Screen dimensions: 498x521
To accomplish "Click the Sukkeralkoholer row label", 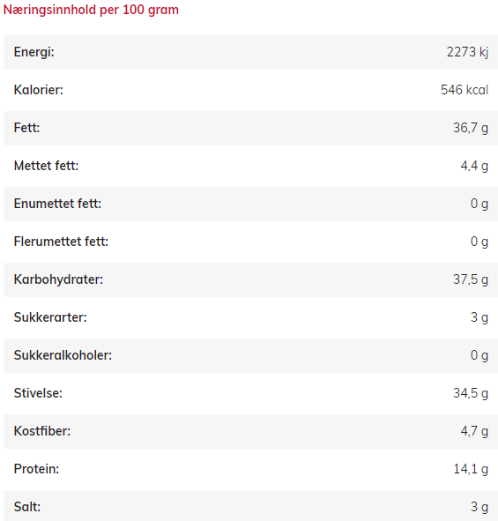I will coord(63,355).
